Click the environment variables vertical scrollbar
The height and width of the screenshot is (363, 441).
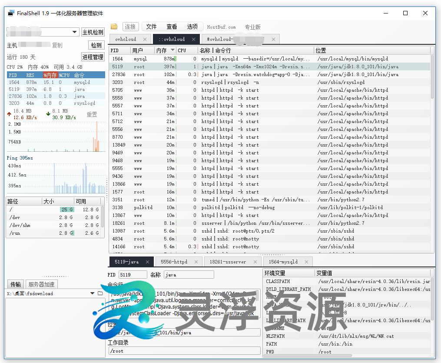[432, 298]
